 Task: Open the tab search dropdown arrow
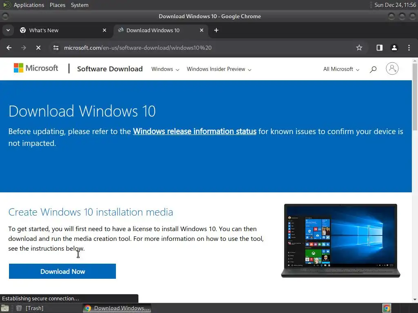pyautogui.click(x=8, y=30)
